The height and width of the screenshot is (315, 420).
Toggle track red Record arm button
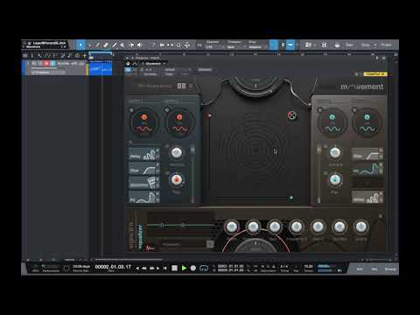click(46, 63)
